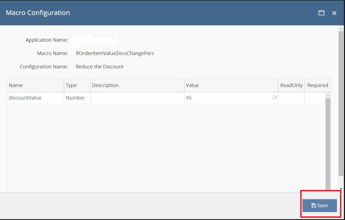Click the parameter grid scrollbar's up arrow
This screenshot has width=345, height=220.
pyautogui.click(x=328, y=96)
